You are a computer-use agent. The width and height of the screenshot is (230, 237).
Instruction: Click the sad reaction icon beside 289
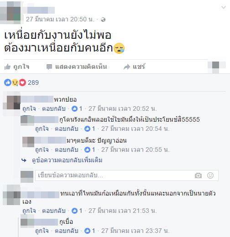[x=15, y=82]
